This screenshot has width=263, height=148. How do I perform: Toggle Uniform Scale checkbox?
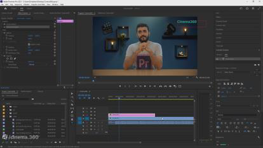tap(29, 44)
